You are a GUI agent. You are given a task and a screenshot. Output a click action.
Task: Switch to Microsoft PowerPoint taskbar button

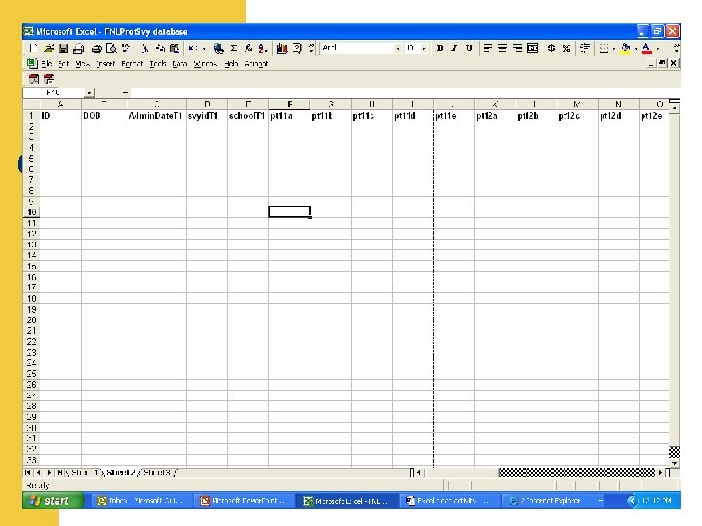pos(245,501)
